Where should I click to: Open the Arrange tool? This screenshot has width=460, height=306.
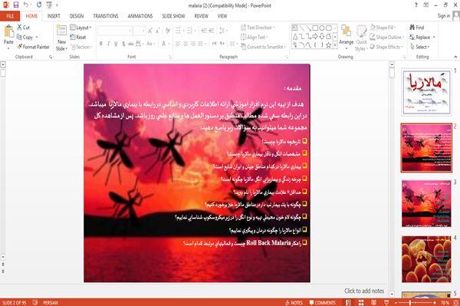347,38
